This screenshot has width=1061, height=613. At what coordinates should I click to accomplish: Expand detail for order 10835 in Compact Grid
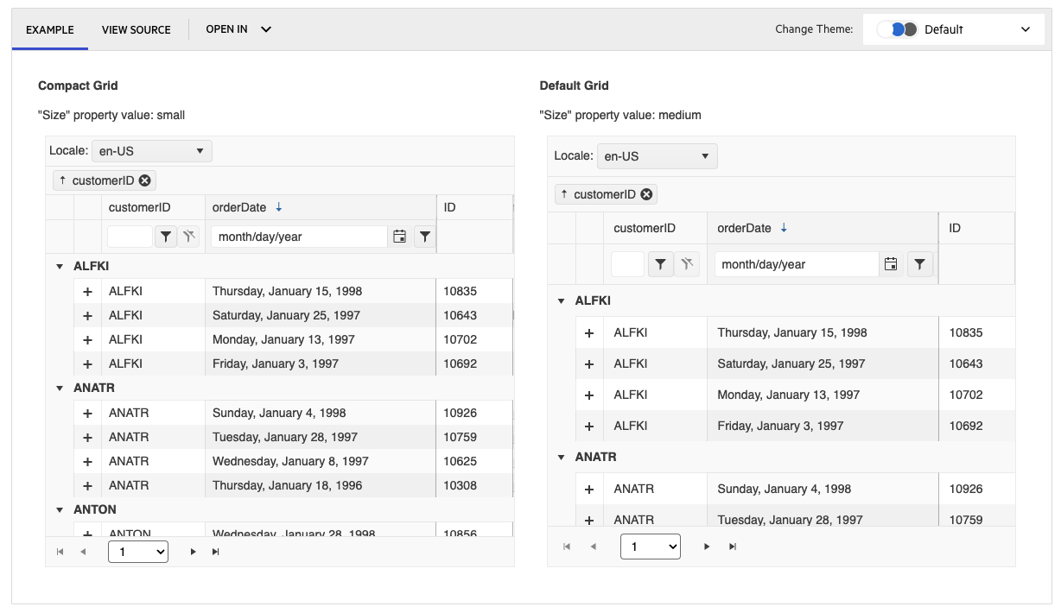(x=87, y=292)
